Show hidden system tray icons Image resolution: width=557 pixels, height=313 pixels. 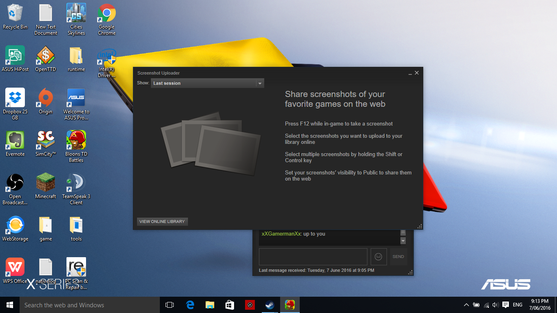[x=466, y=305]
